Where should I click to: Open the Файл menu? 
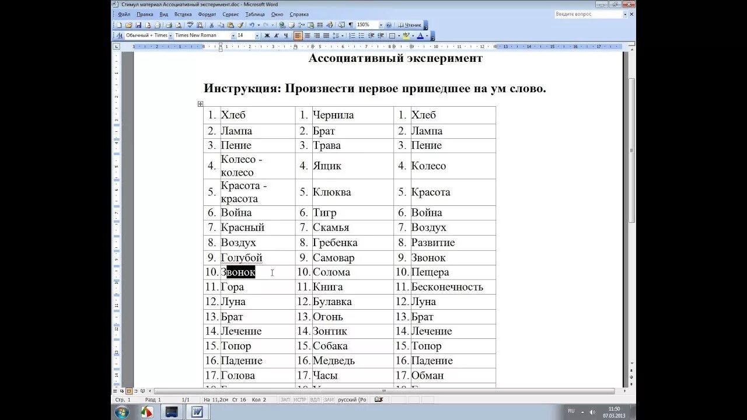coord(124,14)
